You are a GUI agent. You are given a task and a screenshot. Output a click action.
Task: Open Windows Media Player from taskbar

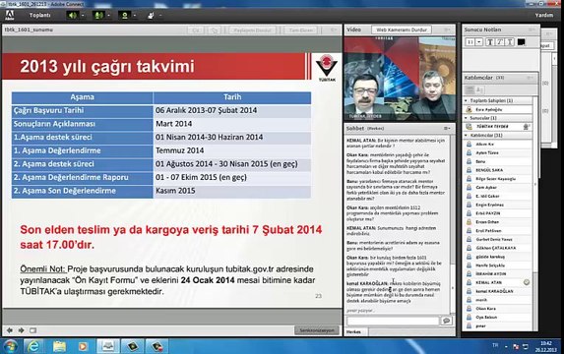[83, 346]
